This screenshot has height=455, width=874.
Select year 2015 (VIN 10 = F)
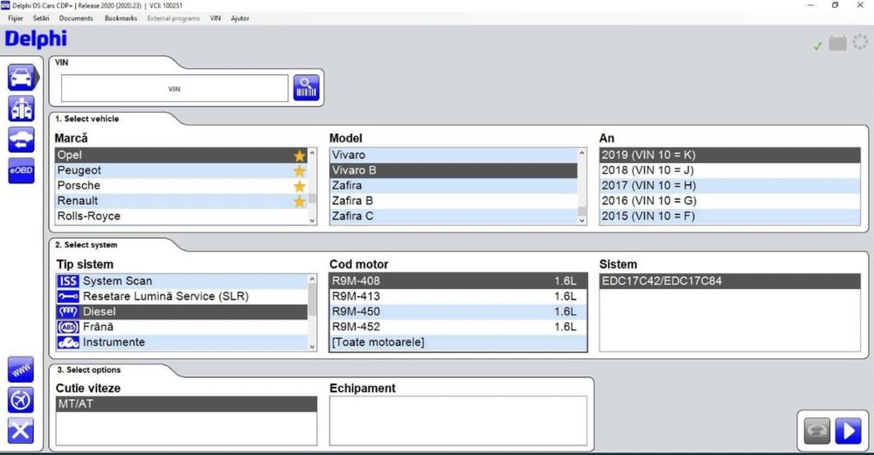pos(730,216)
